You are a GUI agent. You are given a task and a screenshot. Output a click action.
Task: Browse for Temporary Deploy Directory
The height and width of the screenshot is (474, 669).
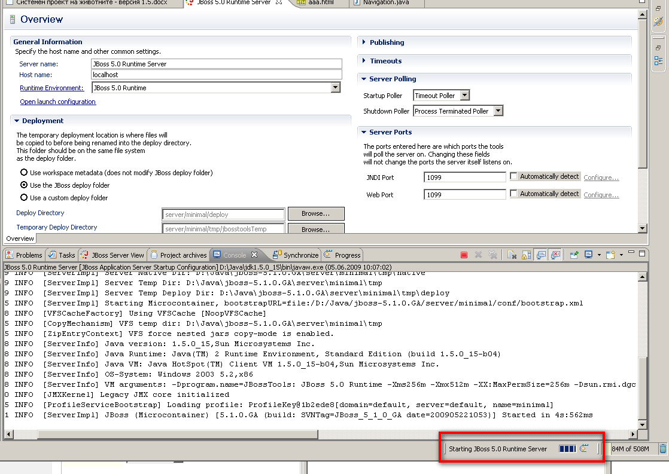tap(316, 228)
